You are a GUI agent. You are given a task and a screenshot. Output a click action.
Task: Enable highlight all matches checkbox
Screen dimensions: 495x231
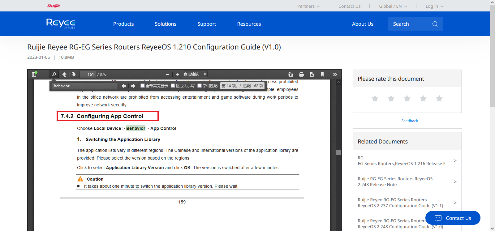pos(143,86)
